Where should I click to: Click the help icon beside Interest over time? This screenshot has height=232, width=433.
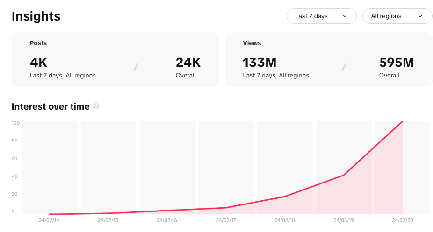(96, 106)
